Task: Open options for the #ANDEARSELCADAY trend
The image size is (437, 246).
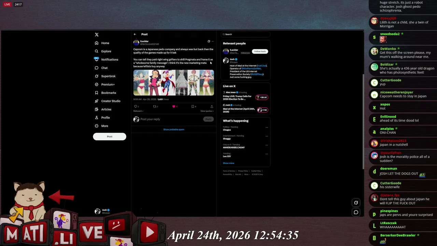Action: point(267,145)
